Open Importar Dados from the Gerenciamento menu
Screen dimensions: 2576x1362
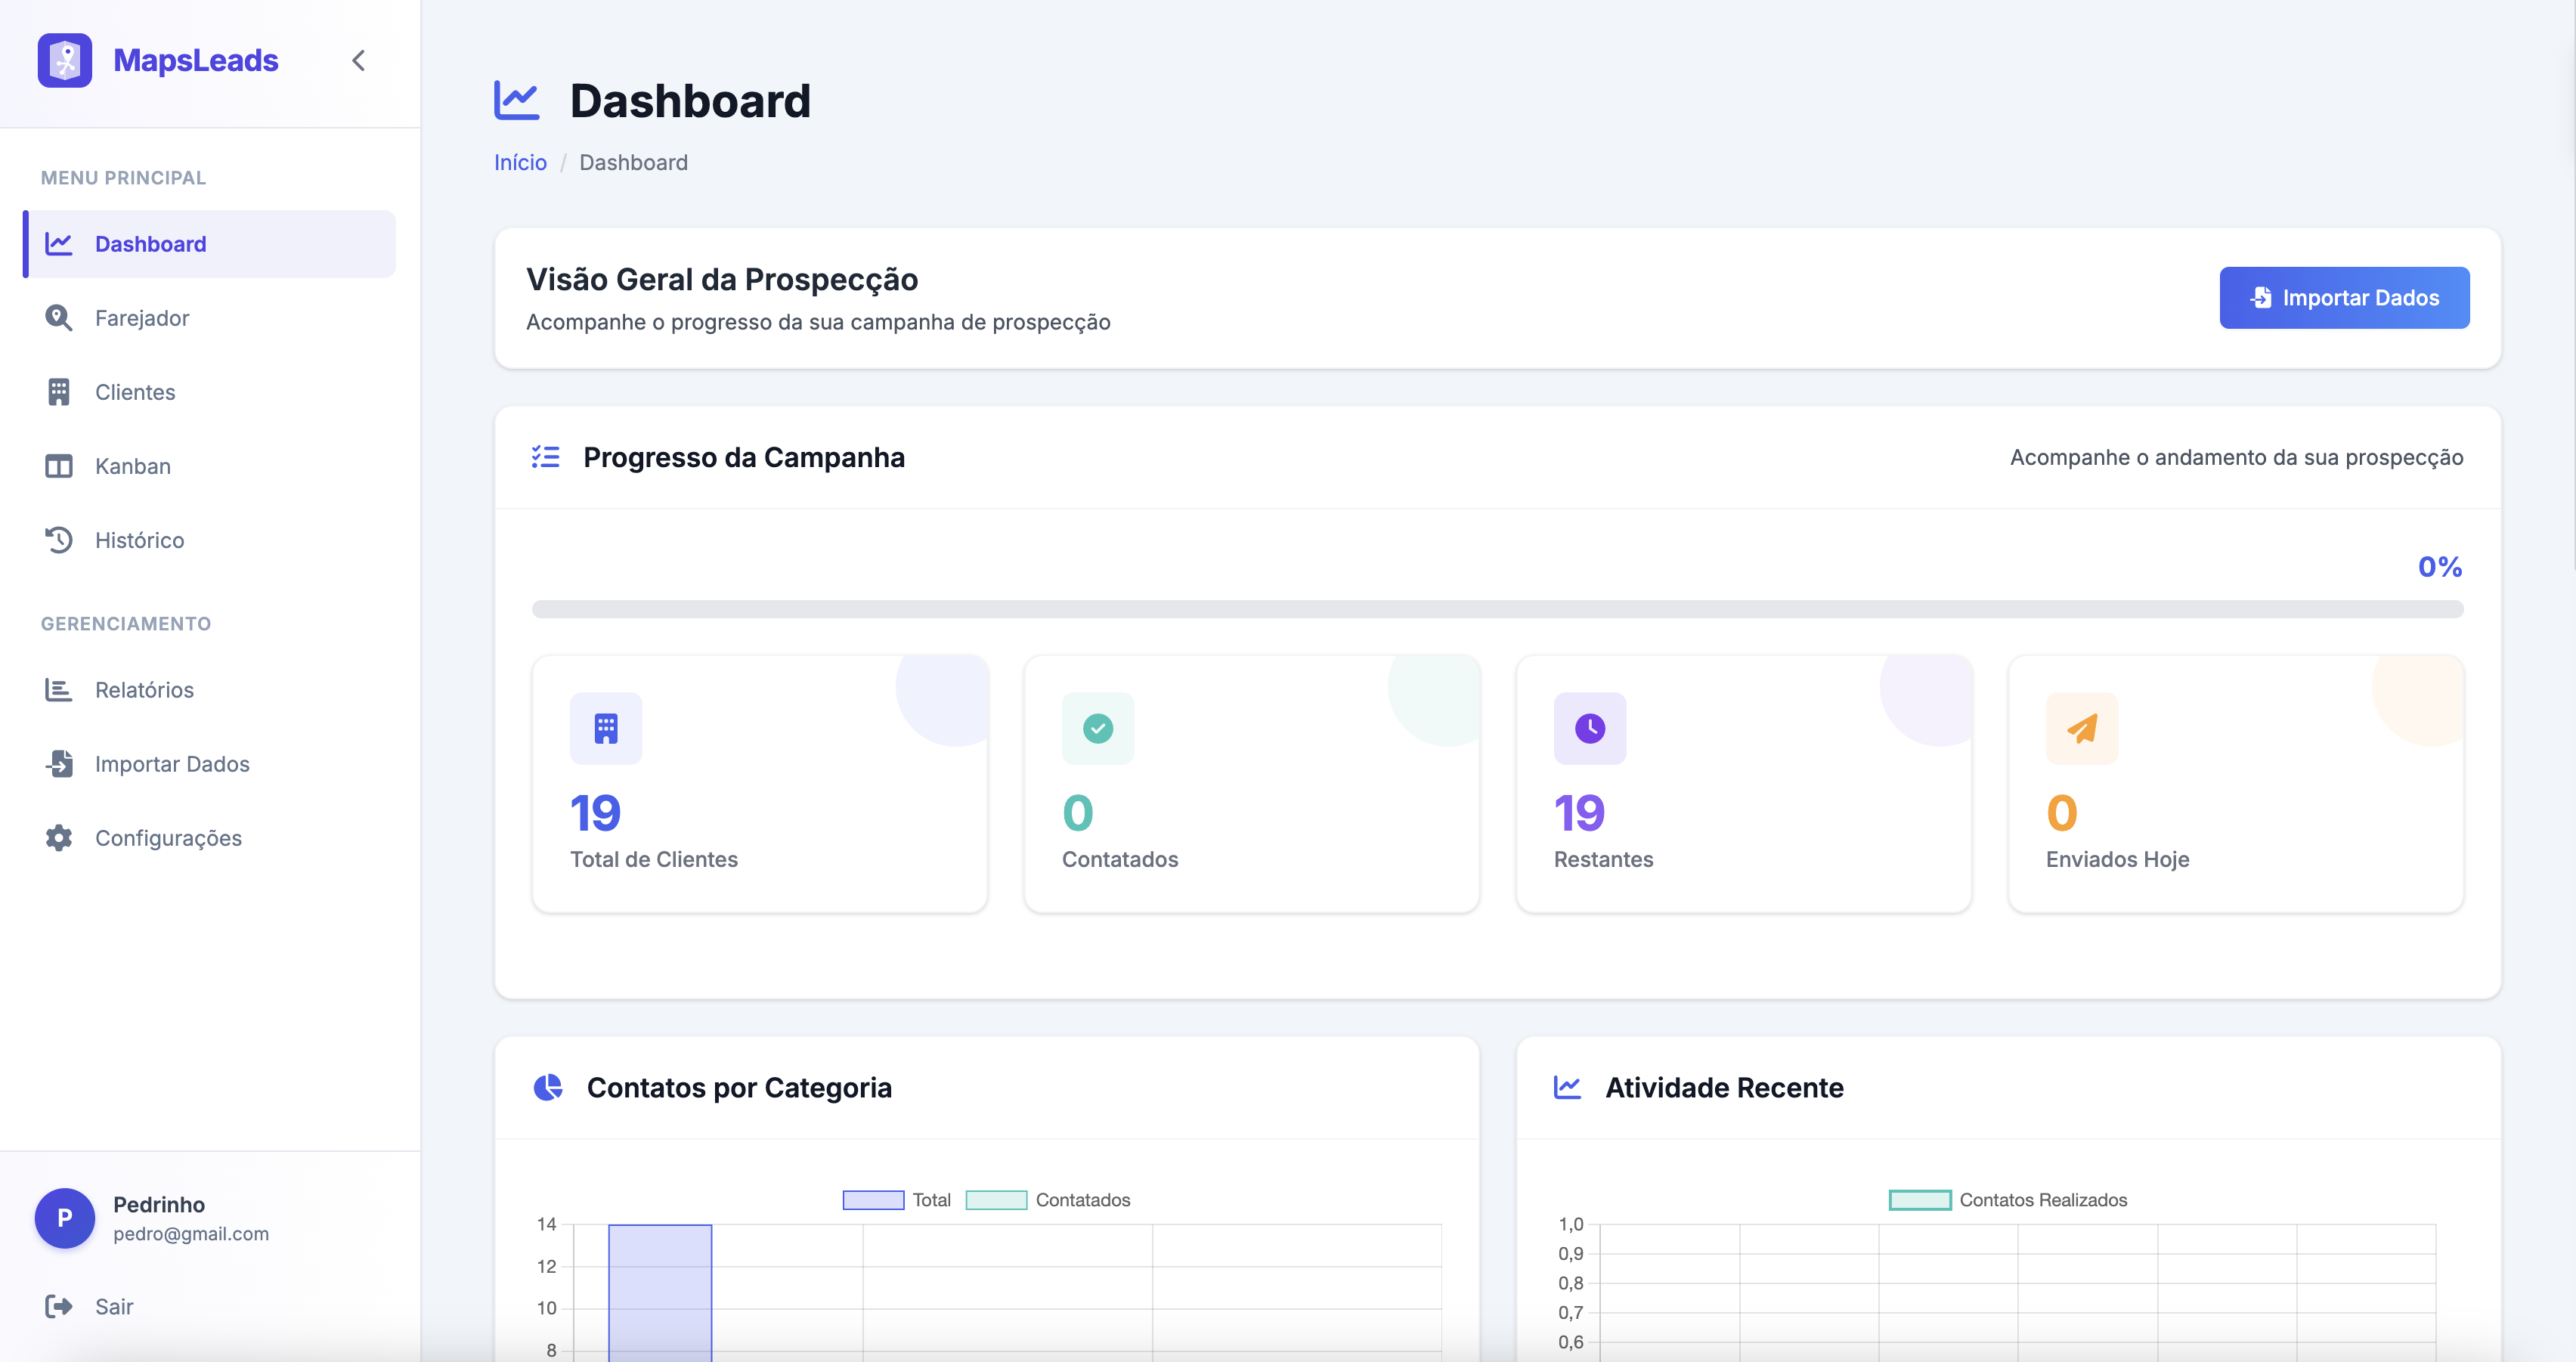coord(172,764)
